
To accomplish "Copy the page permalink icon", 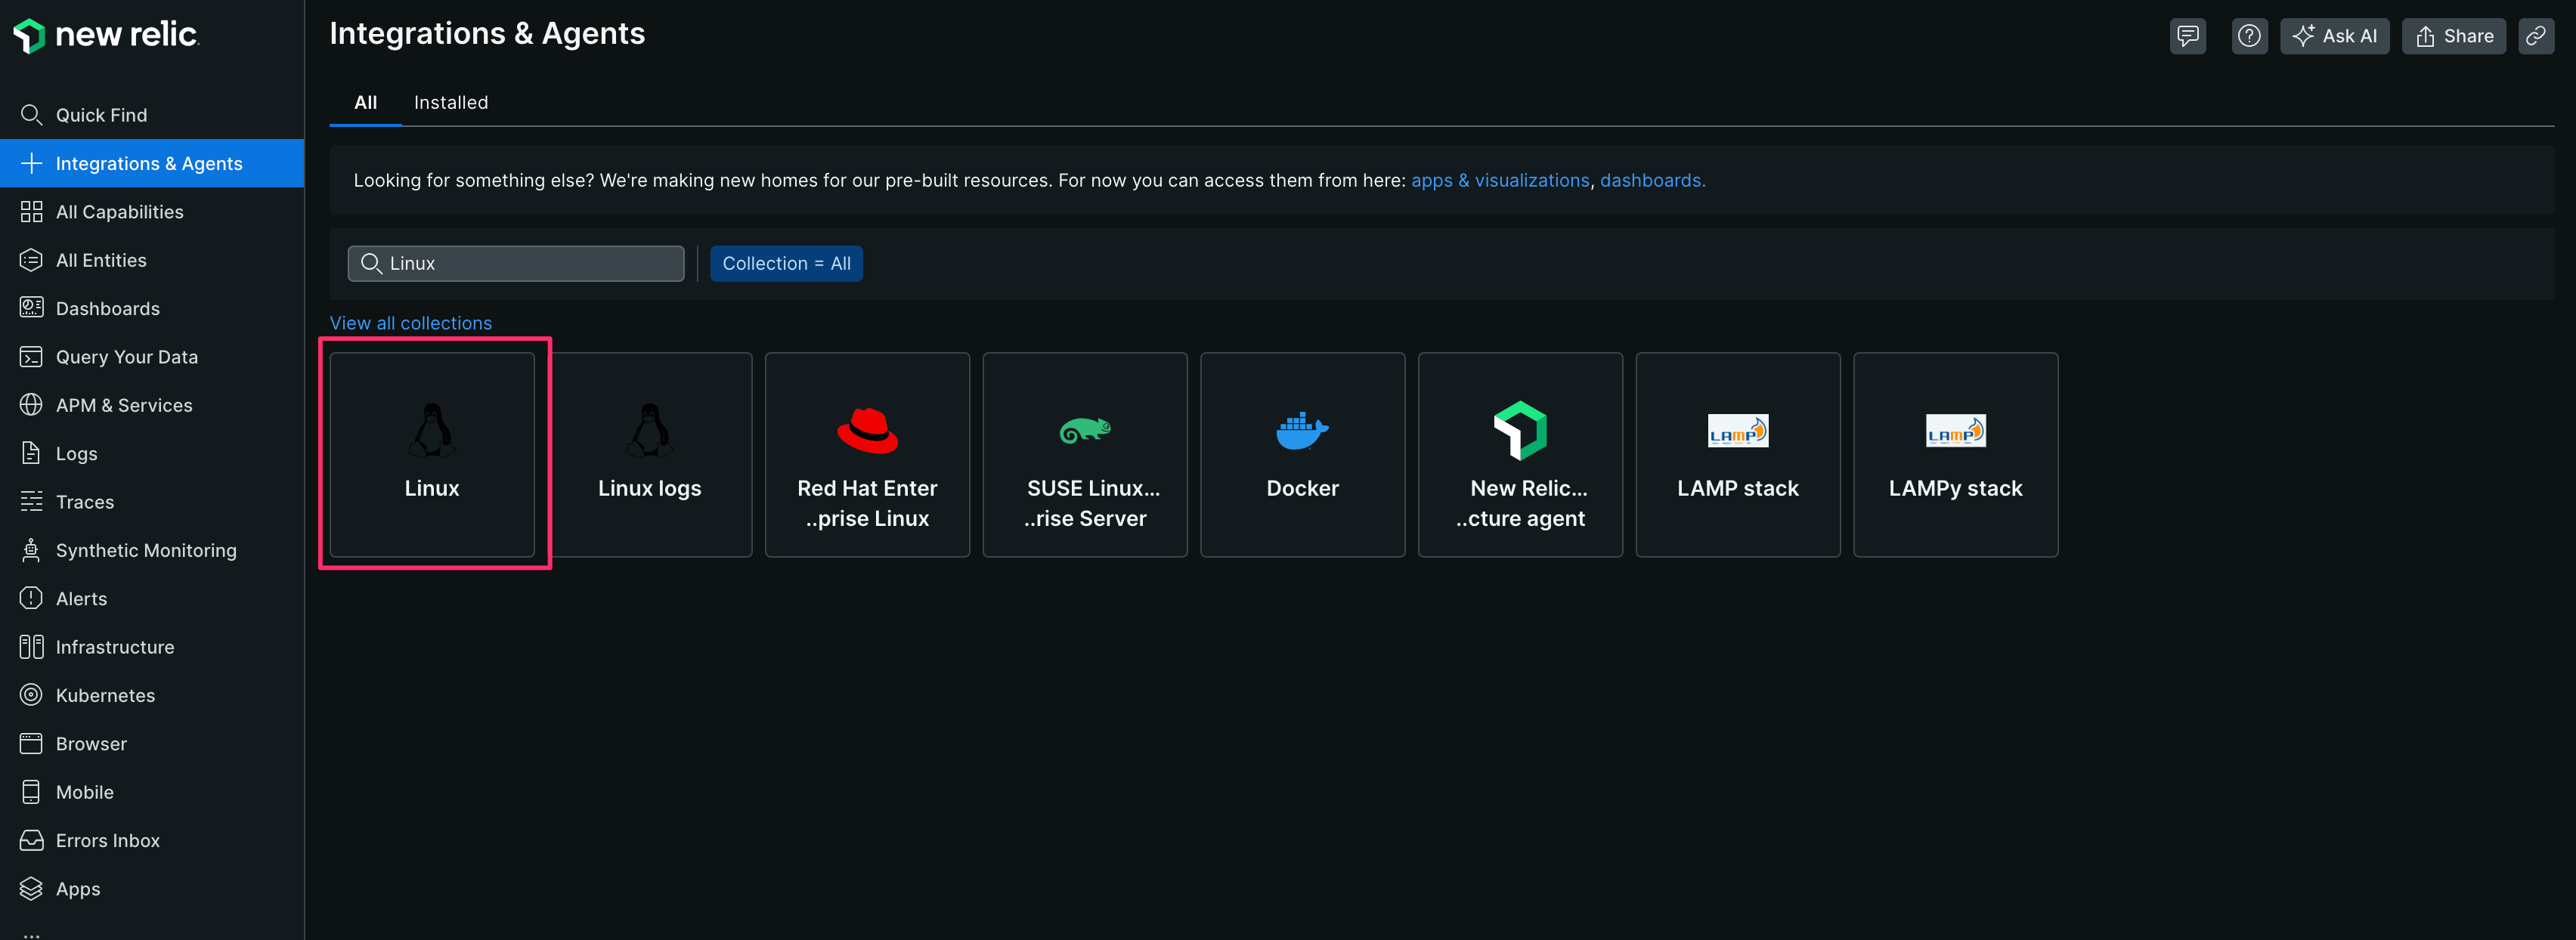I will pos(2536,36).
